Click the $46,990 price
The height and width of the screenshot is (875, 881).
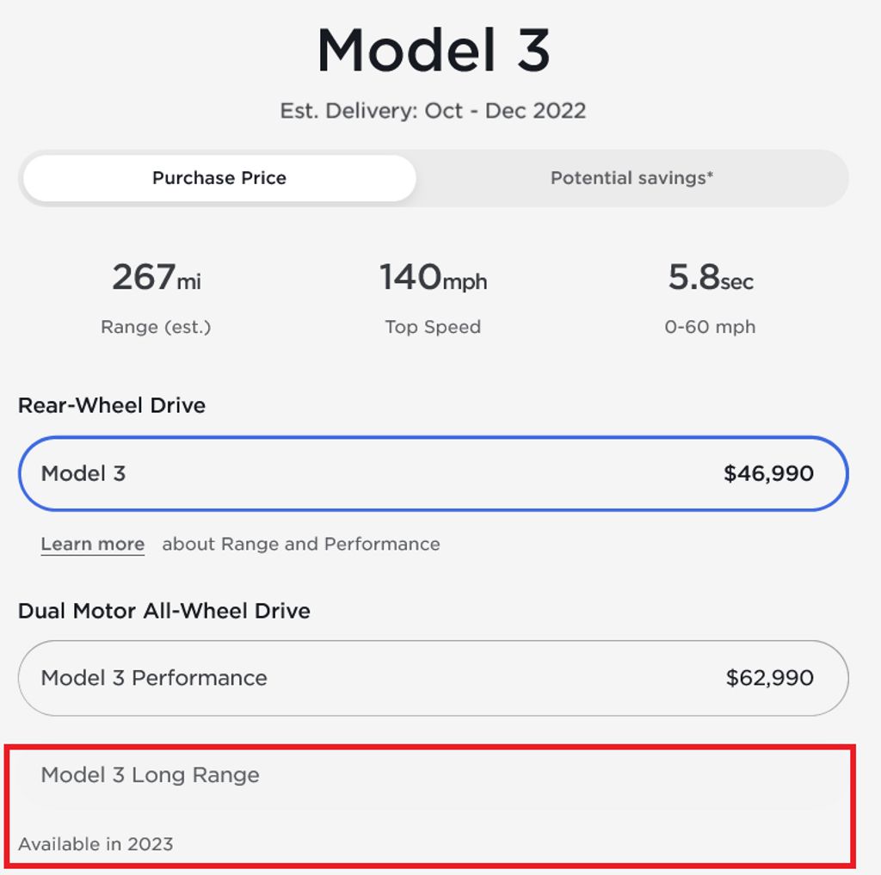pyautogui.click(x=768, y=473)
